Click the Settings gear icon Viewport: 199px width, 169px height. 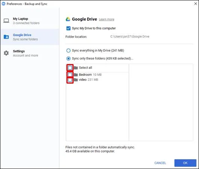coord(6,53)
